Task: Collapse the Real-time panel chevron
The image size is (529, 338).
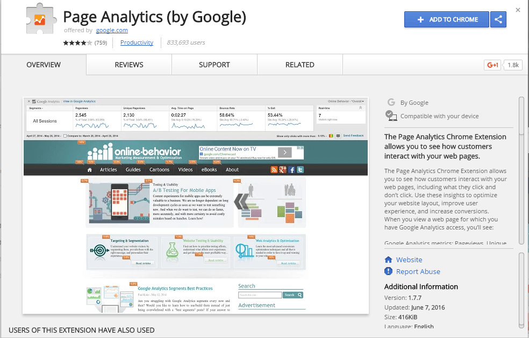Action: [360, 108]
